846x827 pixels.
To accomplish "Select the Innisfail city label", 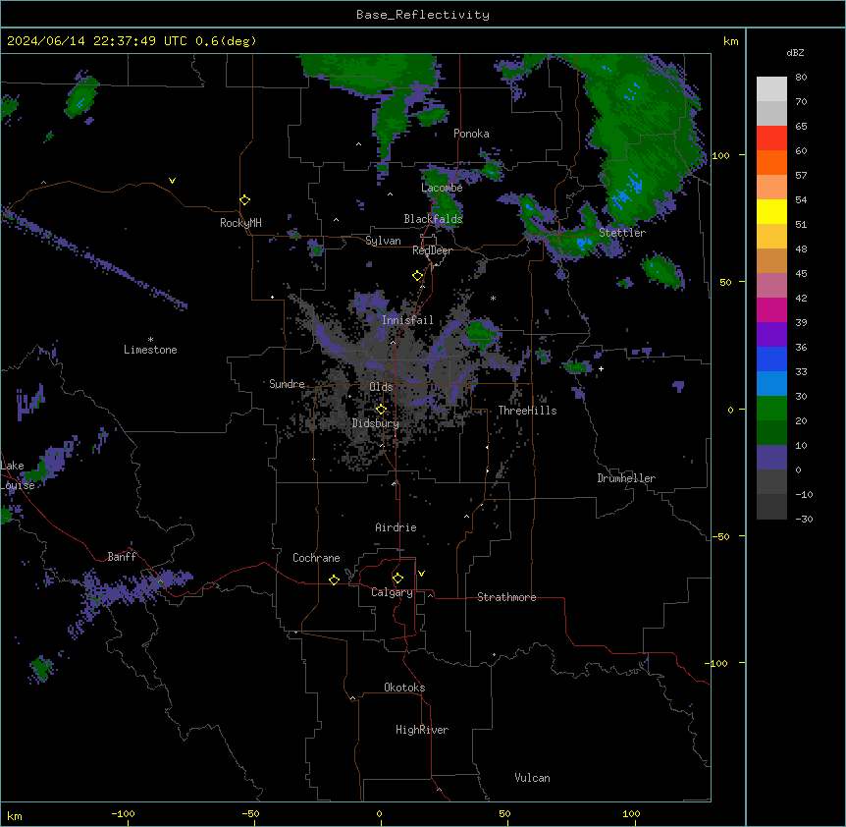I will (407, 320).
